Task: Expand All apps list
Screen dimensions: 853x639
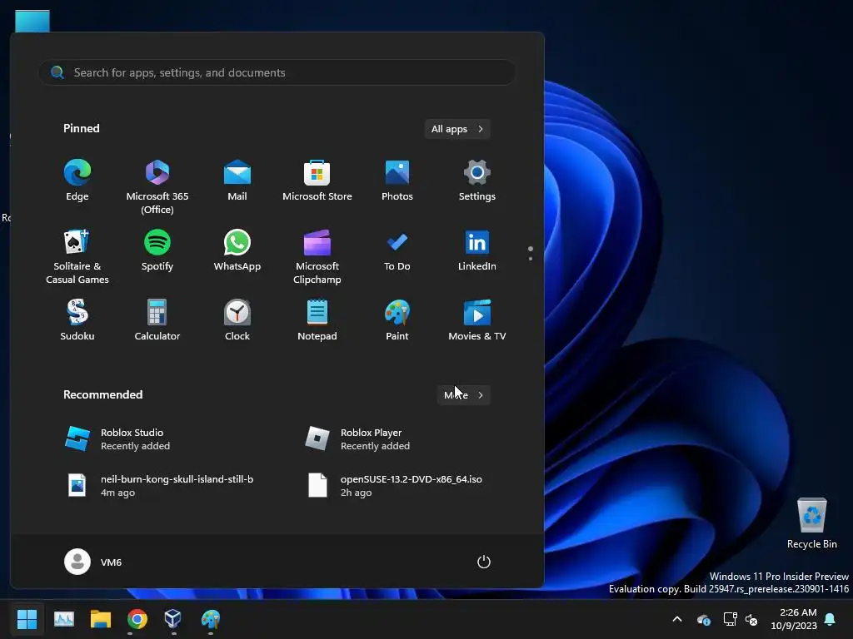Action: [x=457, y=129]
